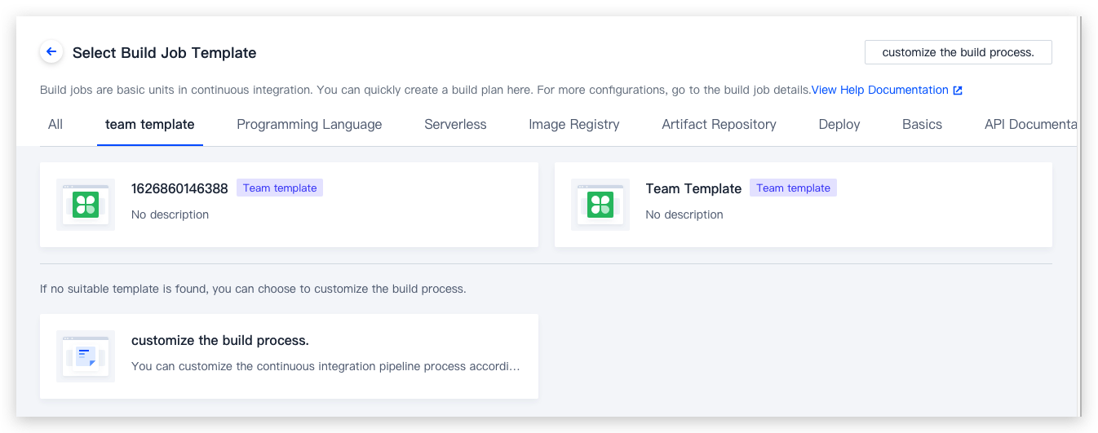1098x433 pixels.
Task: Open View Help Documentation link
Action: click(x=879, y=90)
